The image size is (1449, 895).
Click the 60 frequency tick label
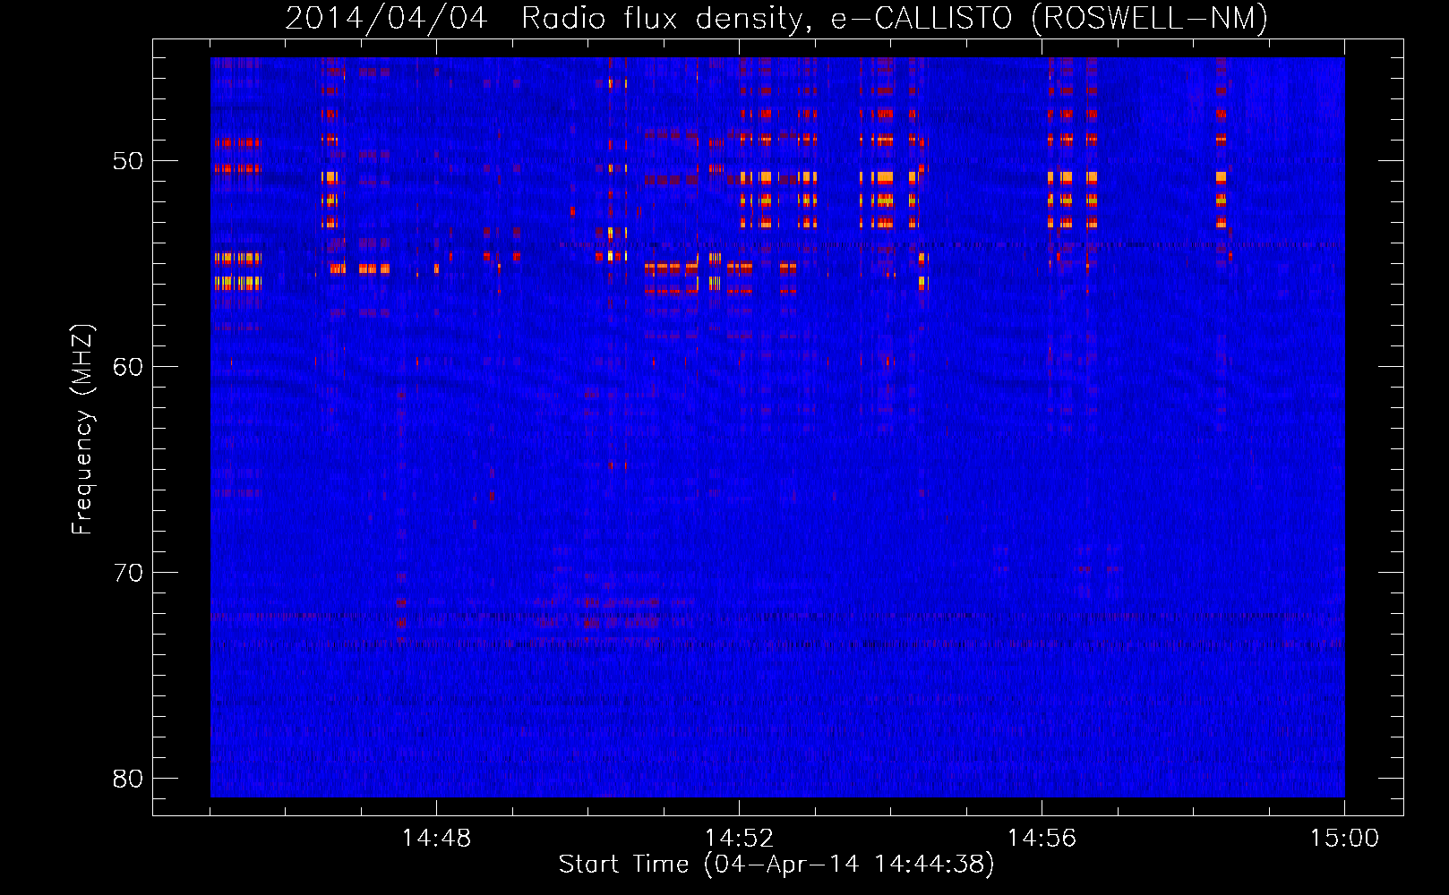(x=128, y=367)
